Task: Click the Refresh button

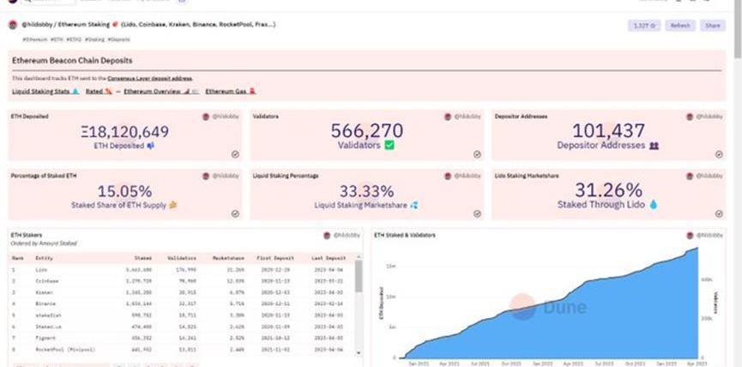Action: [680, 26]
